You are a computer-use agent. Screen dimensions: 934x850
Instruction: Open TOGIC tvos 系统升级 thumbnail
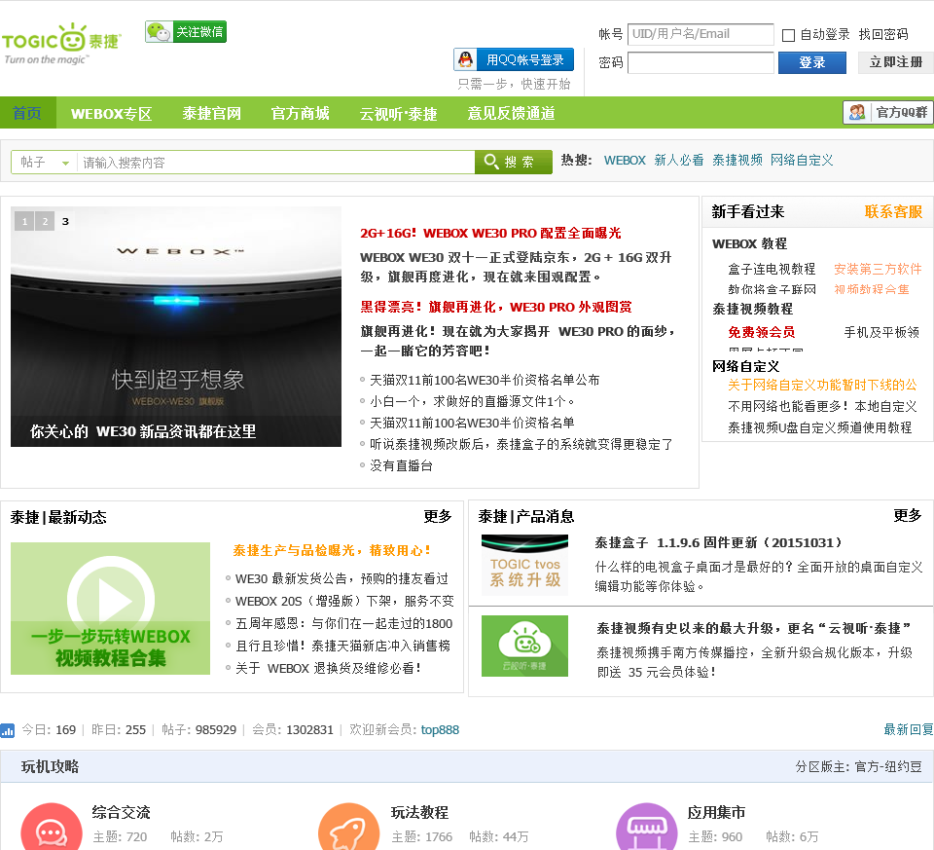(x=524, y=565)
